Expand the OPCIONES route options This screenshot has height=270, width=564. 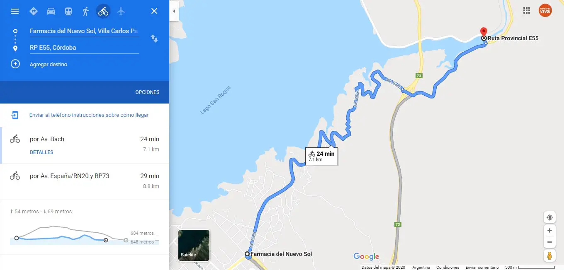[x=147, y=92]
